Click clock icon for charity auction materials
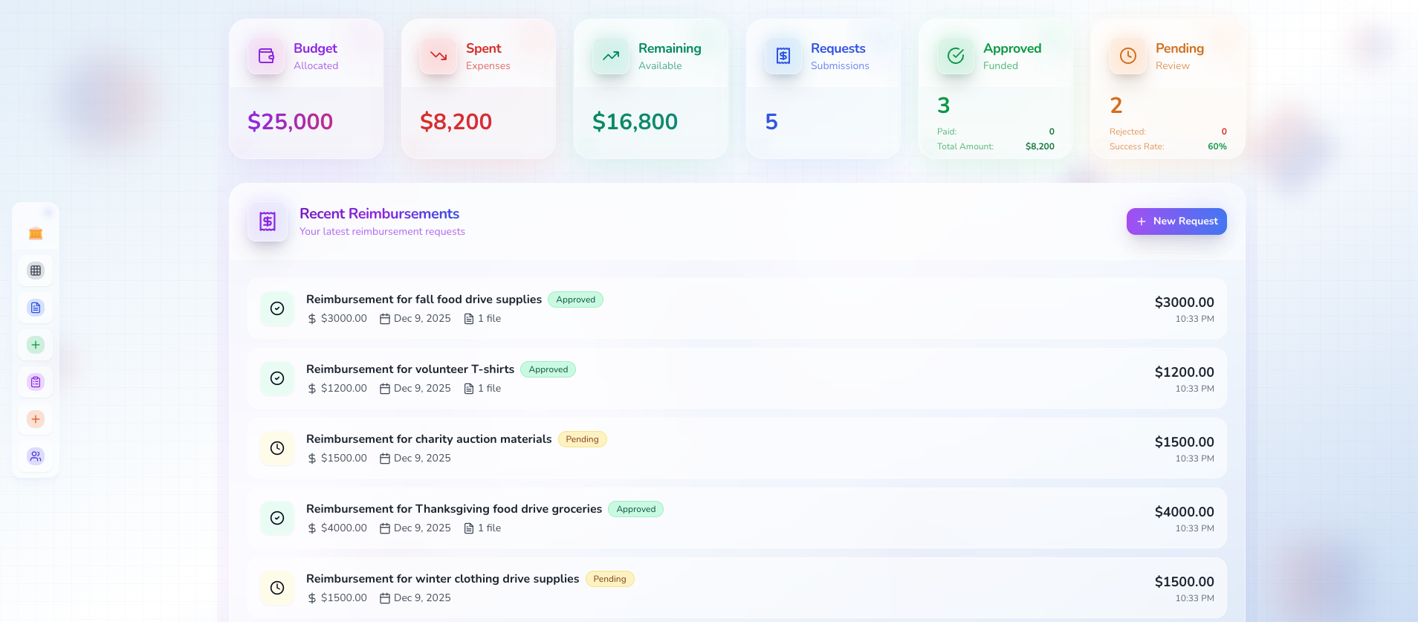 [277, 448]
